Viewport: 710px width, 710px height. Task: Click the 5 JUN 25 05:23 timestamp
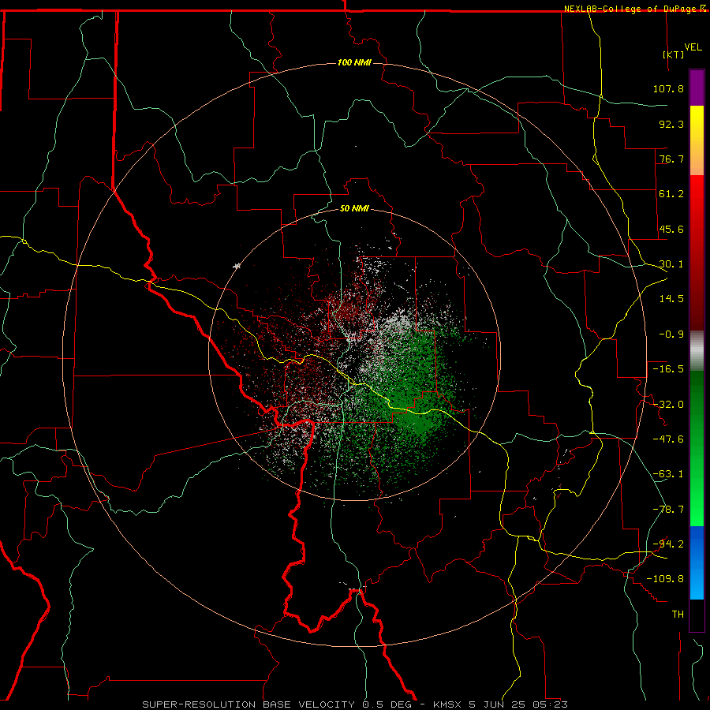tap(518, 704)
